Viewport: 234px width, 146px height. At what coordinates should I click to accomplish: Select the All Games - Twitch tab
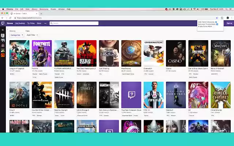(24, 14)
